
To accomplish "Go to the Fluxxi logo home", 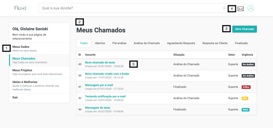I will tap(20, 8).
